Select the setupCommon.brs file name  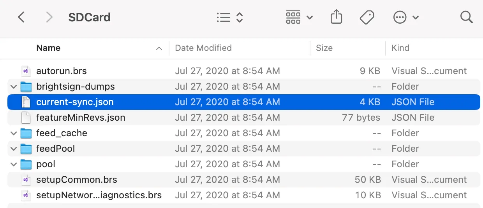pos(77,180)
